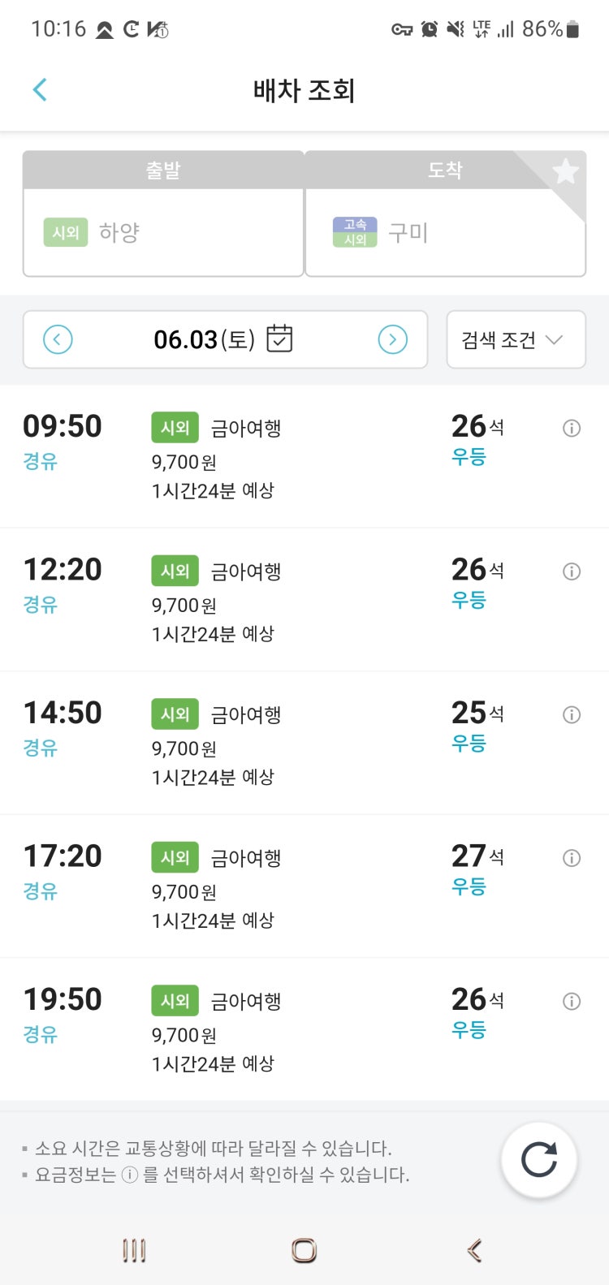This screenshot has width=609, height=1285.
Task: Show fare info for the 19:50 bus
Action: [x=572, y=1002]
